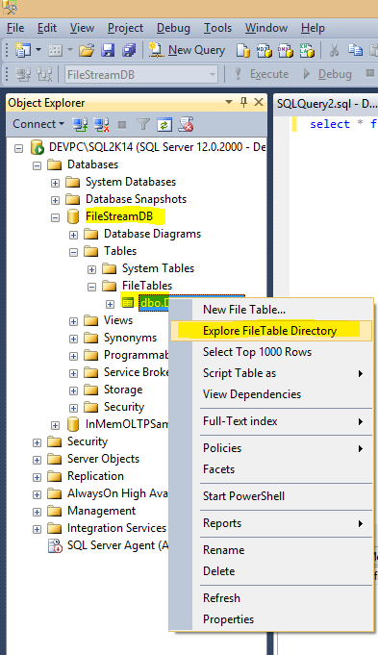Open the Project menu

(125, 29)
